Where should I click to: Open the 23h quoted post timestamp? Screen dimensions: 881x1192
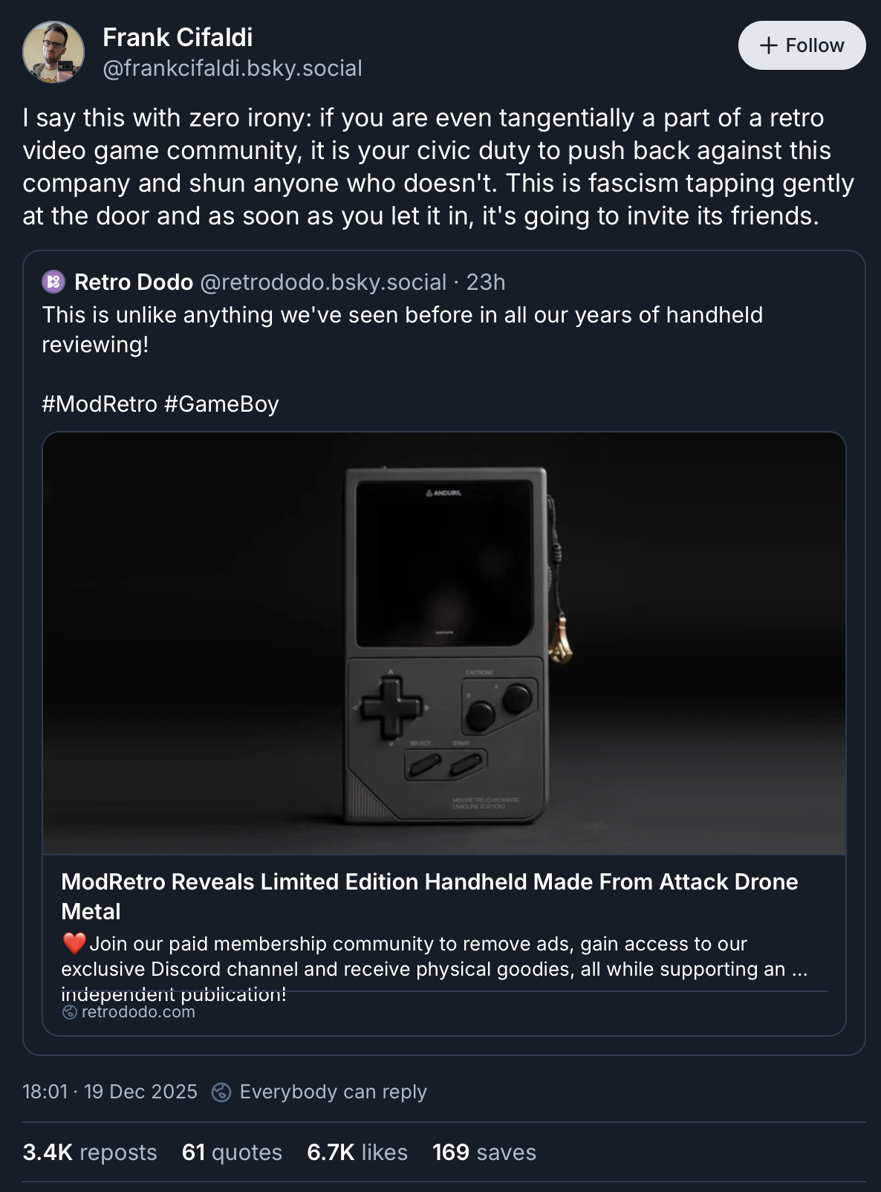(x=486, y=282)
